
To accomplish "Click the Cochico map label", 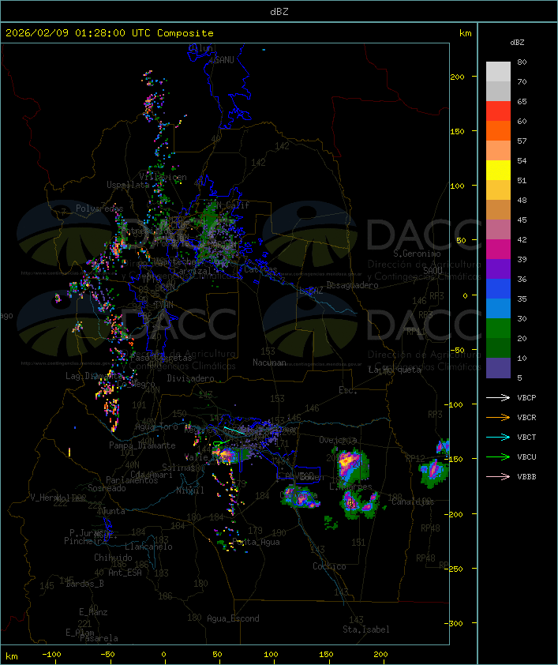I will (x=329, y=566).
